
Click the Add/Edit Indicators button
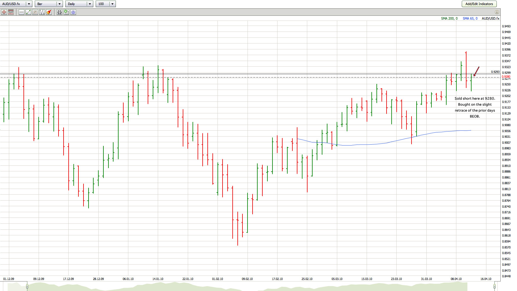click(x=479, y=4)
